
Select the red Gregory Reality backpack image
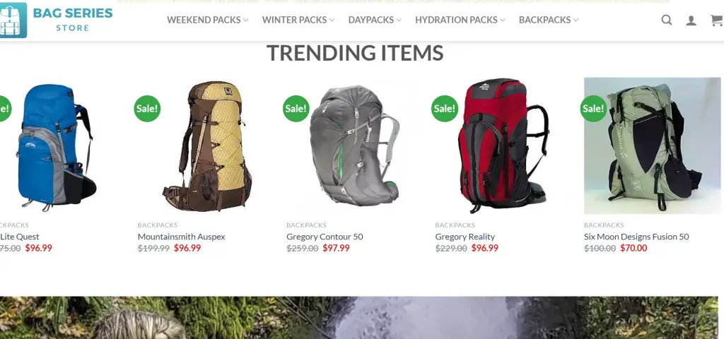503,145
